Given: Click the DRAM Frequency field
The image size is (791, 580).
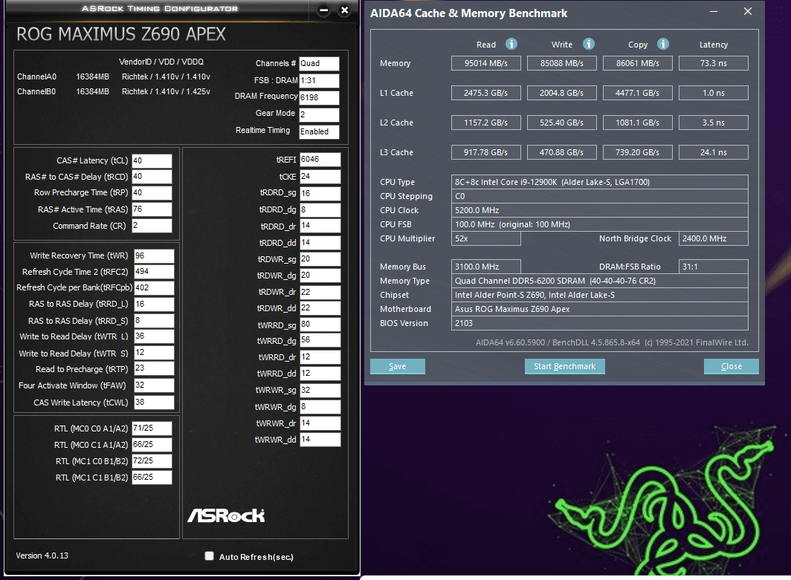Looking at the screenshot, I should coord(320,98).
